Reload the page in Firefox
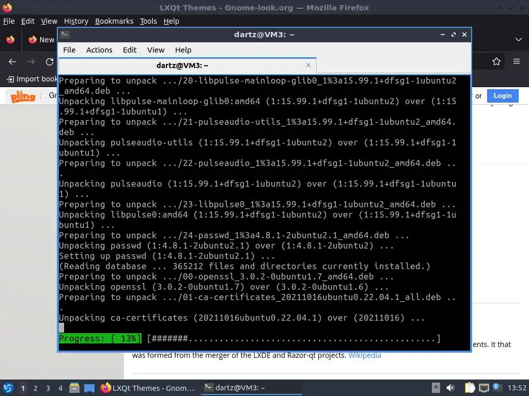529x396 pixels. 50,62
